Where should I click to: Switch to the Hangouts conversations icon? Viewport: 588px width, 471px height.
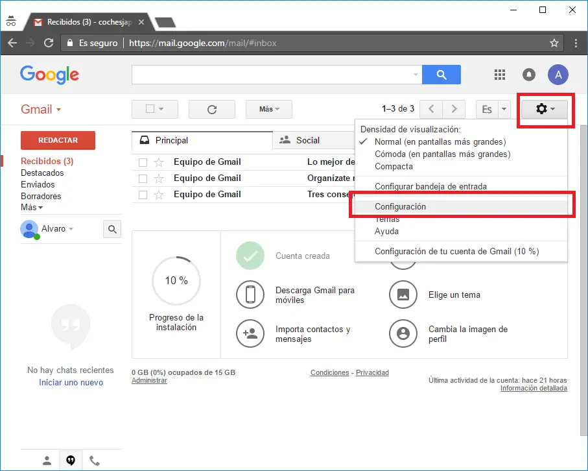(71, 460)
